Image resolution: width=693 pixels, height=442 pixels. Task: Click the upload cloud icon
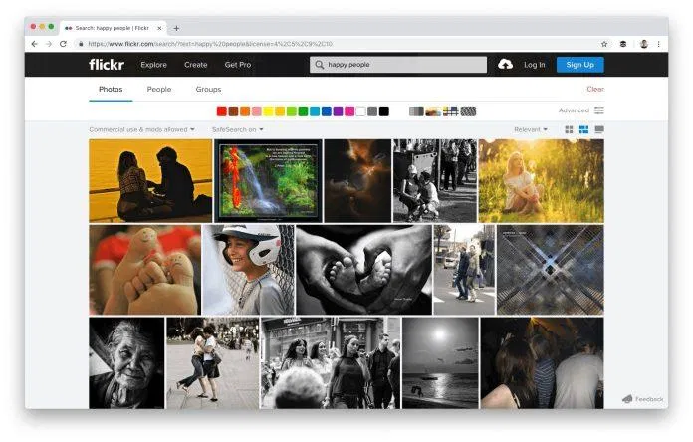505,65
